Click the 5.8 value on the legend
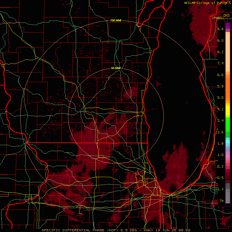 pos(220,86)
